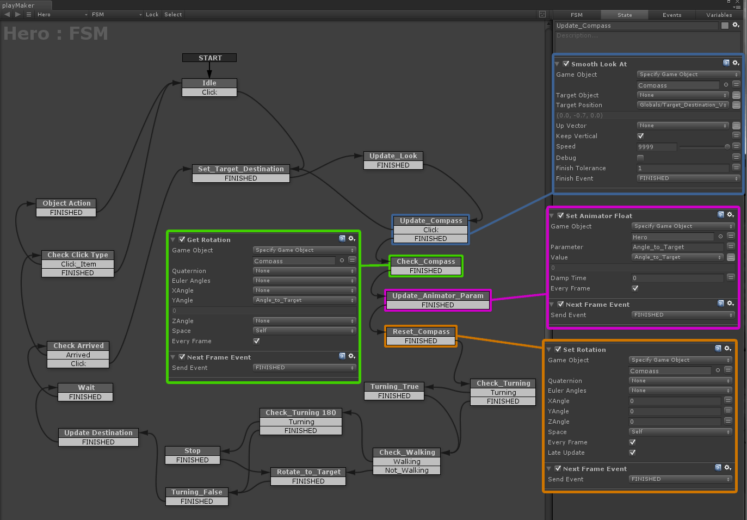Open the Target Position variable dropdown

coord(683,105)
